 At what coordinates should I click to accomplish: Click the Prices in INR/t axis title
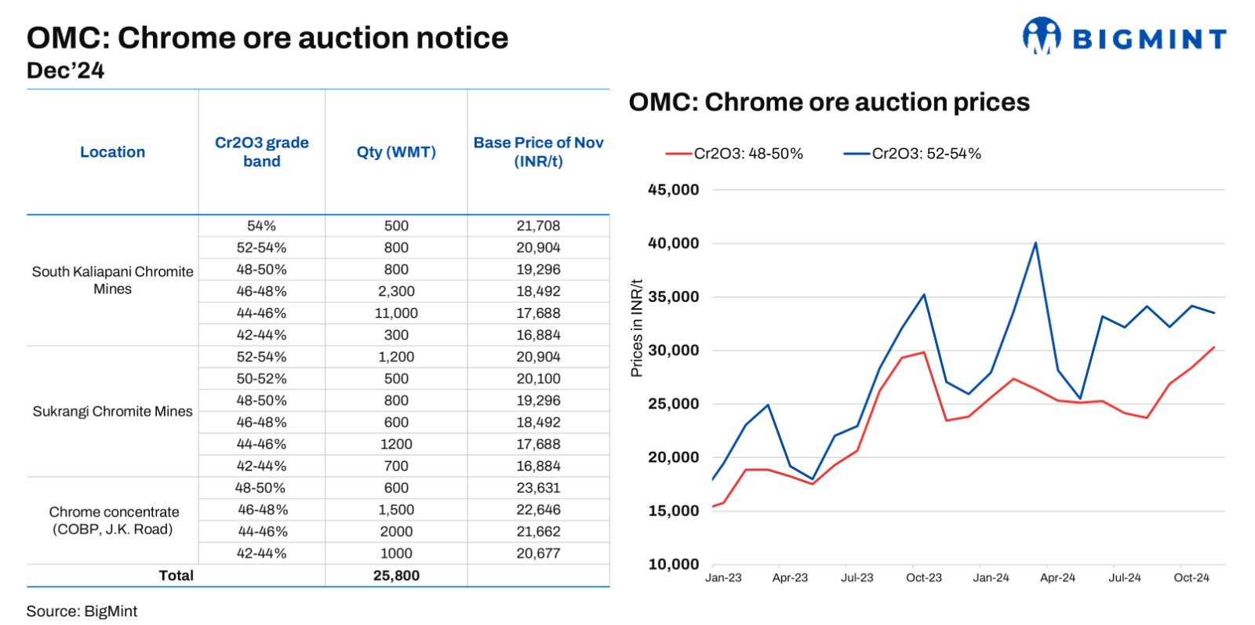(636, 328)
